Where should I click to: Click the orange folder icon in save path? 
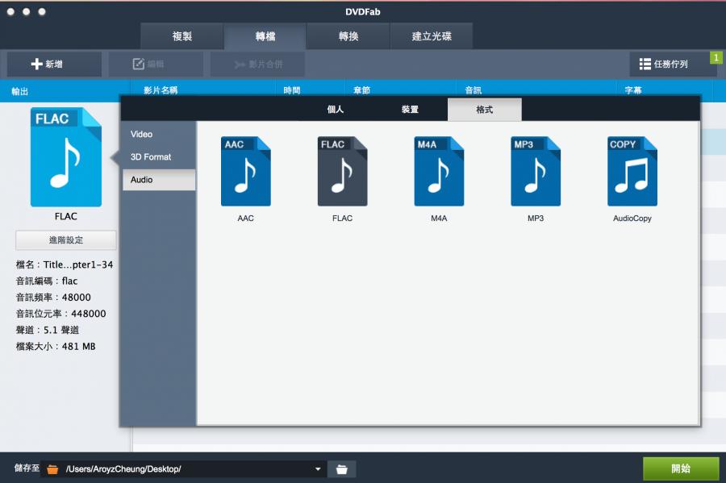[53, 469]
